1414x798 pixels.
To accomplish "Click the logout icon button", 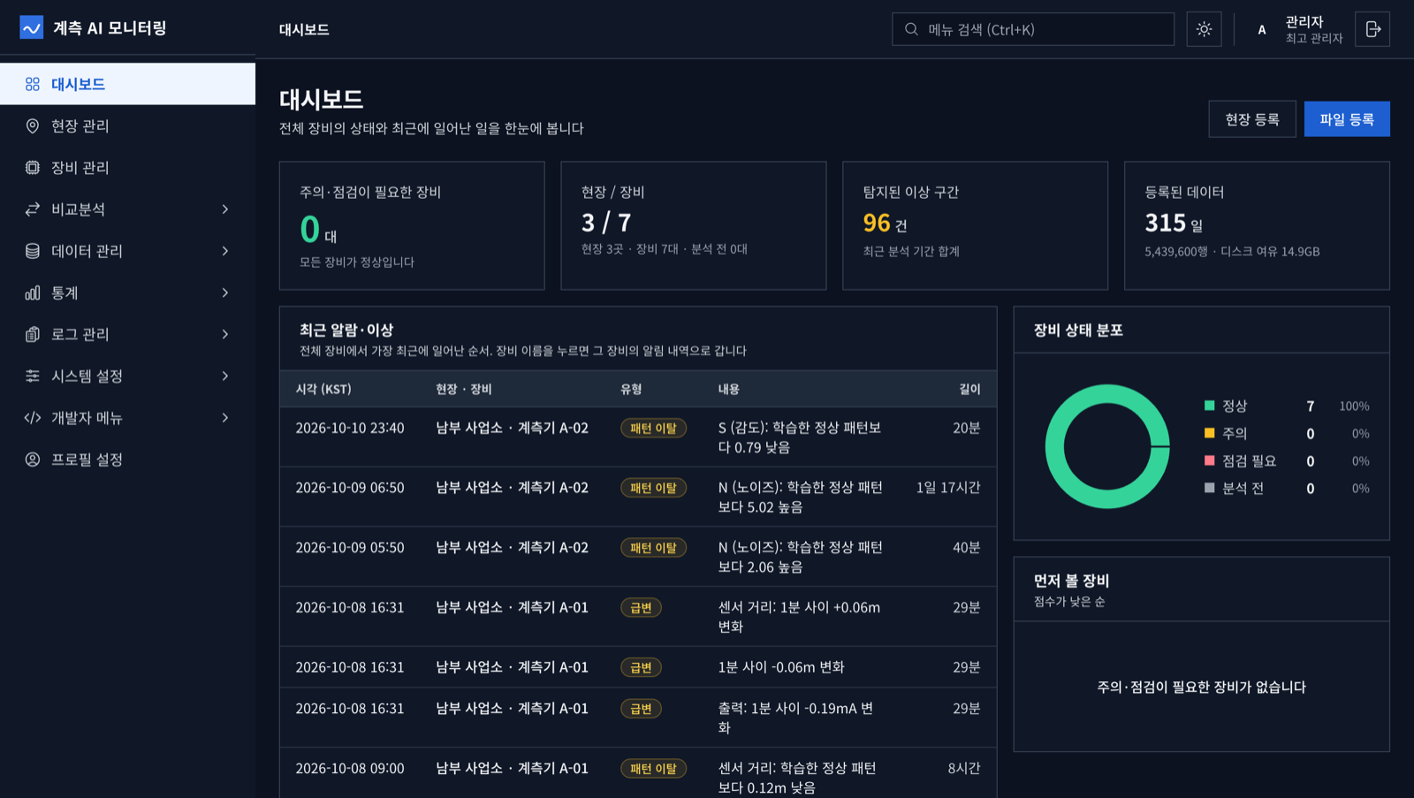I will pyautogui.click(x=1372, y=29).
